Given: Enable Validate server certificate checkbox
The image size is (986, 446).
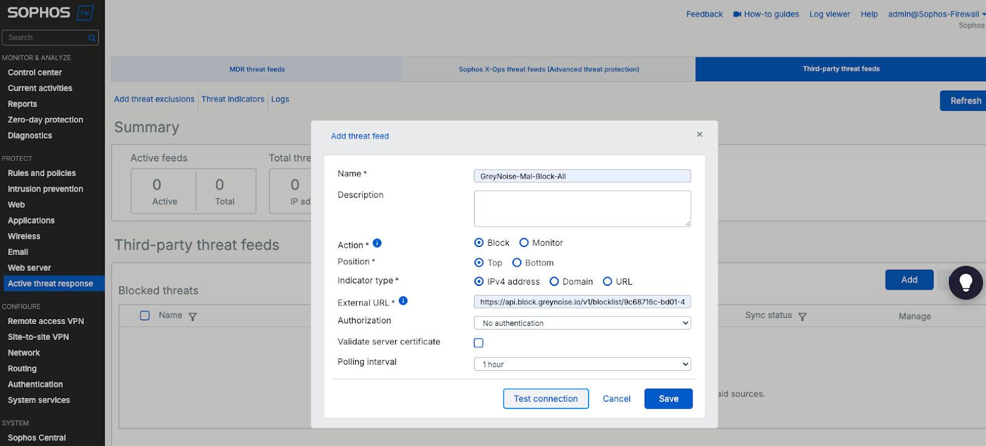Looking at the screenshot, I should pyautogui.click(x=479, y=343).
